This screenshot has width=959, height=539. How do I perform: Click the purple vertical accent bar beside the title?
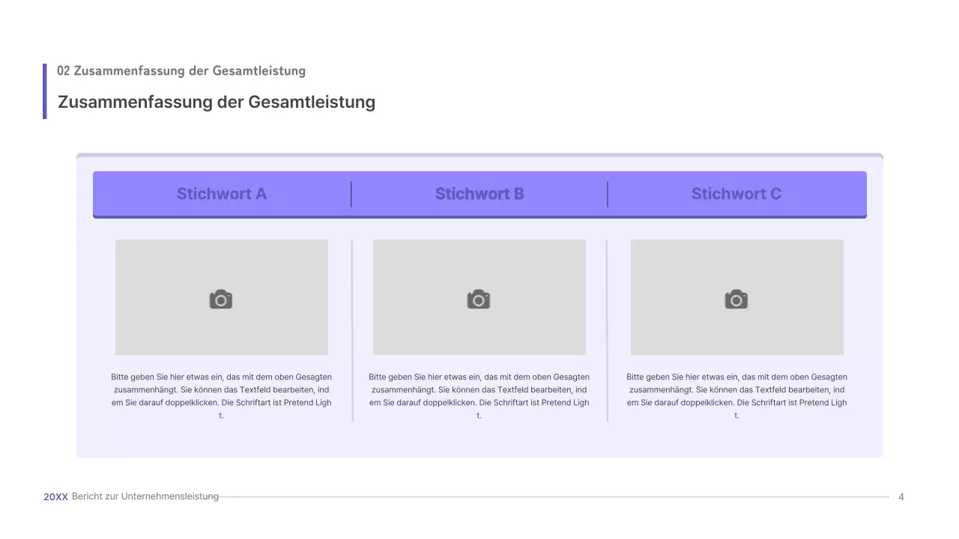45,91
